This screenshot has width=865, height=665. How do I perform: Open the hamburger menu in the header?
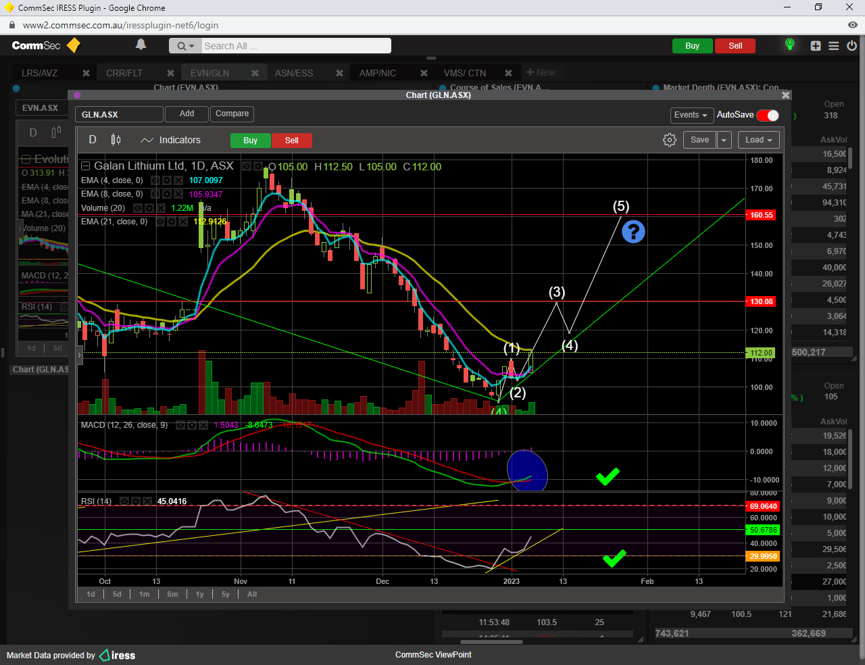pos(834,46)
